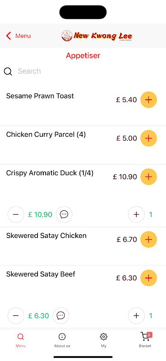Increase Crispy Aromatic Duck quantity with small plus

pyautogui.click(x=137, y=215)
